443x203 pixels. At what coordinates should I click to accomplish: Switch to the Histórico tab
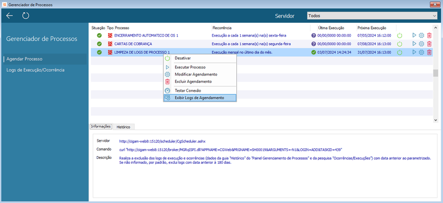click(123, 127)
